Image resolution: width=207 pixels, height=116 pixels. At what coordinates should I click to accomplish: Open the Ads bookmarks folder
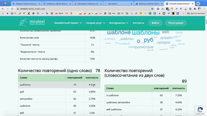112,14
